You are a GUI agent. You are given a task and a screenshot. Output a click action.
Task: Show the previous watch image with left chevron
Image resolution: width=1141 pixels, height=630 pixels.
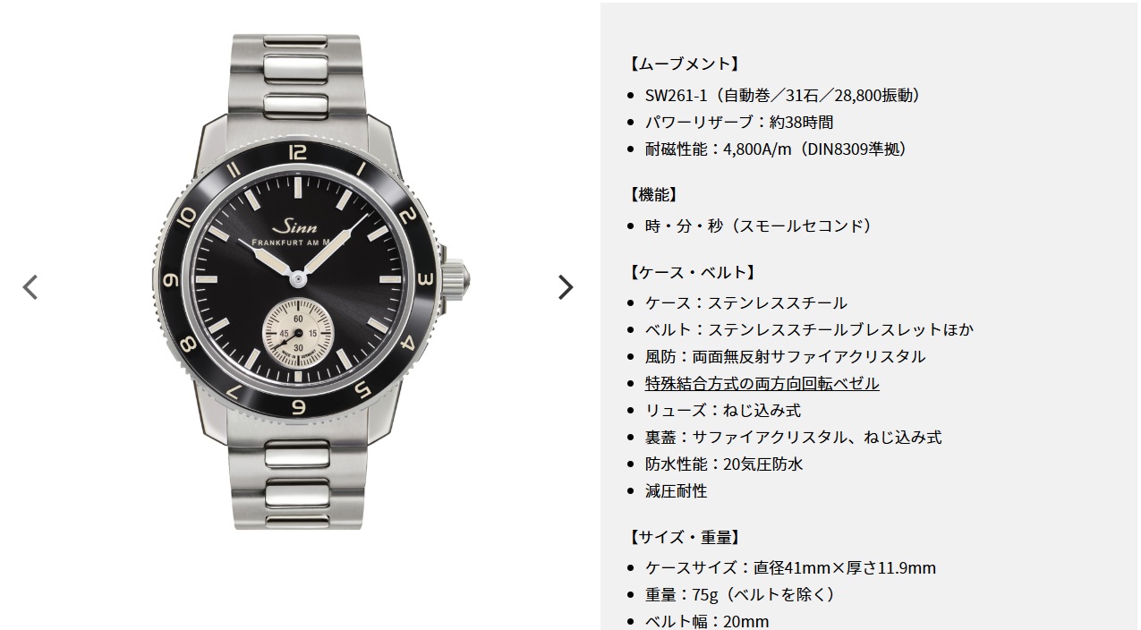click(30, 287)
